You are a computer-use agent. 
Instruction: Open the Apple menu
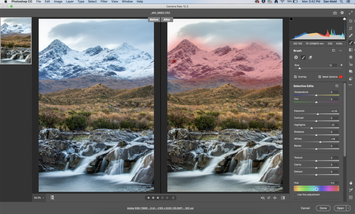point(5,1)
